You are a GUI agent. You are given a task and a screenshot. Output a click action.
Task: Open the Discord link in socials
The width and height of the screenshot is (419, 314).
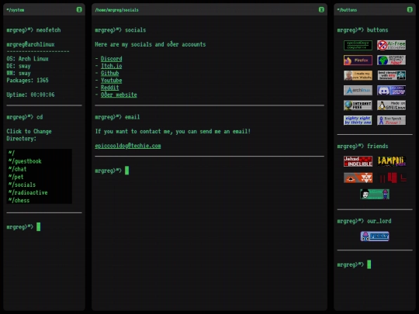(x=111, y=59)
